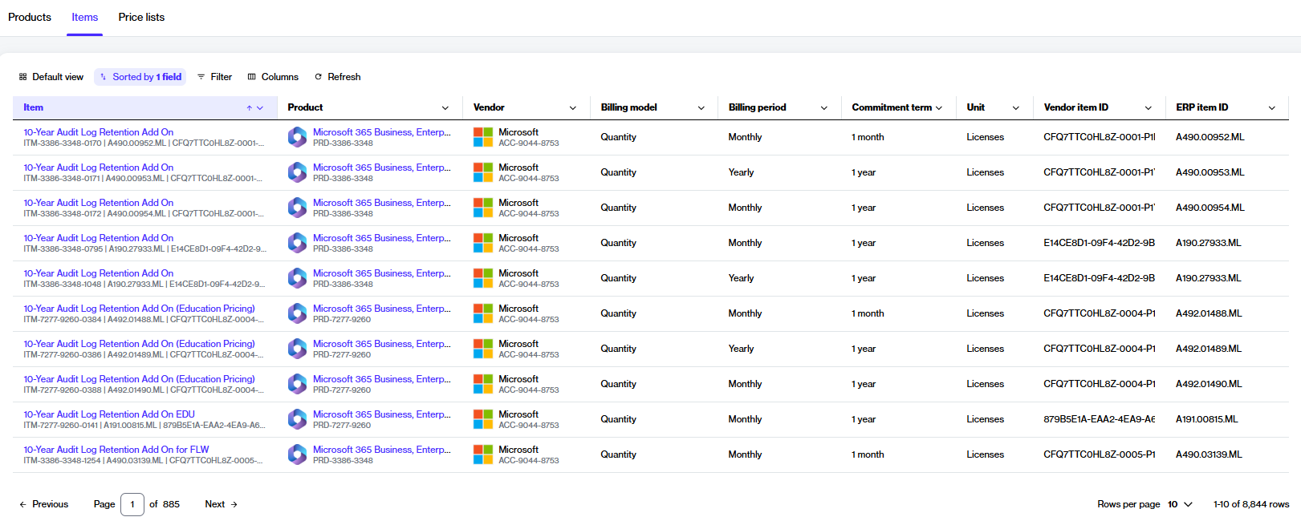This screenshot has height=521, width=1301.
Task: Click ascending sort arrow in Item header
Action: click(250, 107)
